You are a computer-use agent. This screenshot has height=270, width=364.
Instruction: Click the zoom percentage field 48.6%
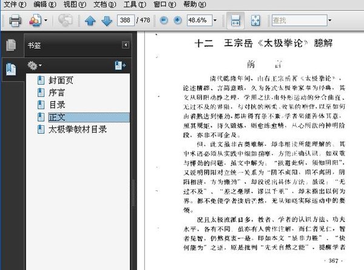pyautogui.click(x=200, y=20)
